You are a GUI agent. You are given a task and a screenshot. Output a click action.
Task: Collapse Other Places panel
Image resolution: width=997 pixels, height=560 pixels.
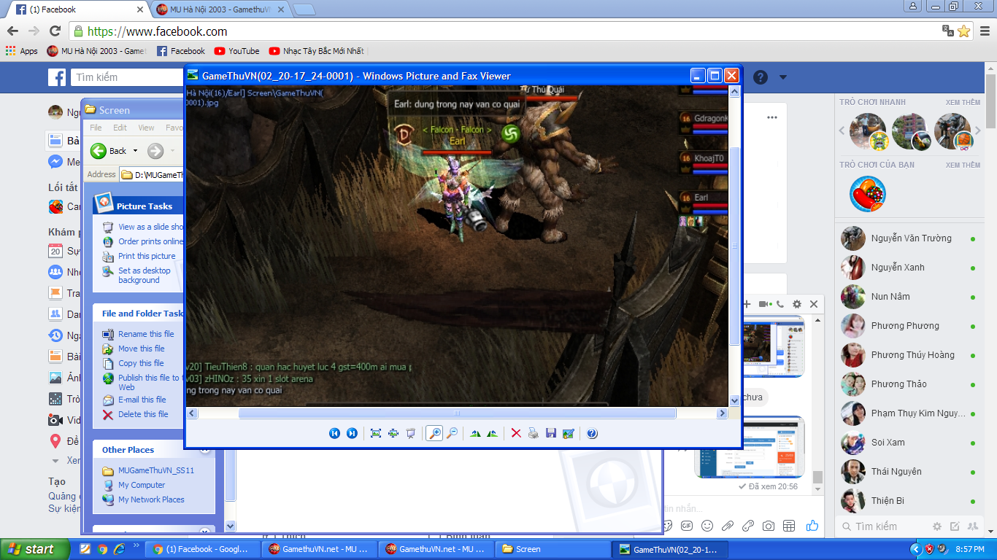[x=204, y=450]
